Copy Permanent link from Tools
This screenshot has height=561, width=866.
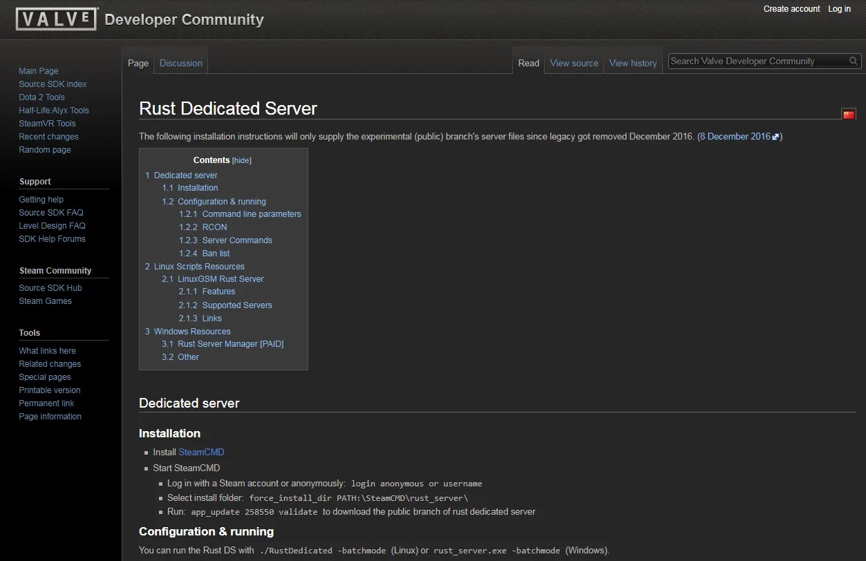click(46, 403)
